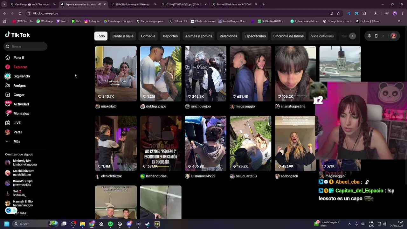Open the profile avatar in TikTok top pill
This screenshot has width=407, height=229.
point(393,36)
